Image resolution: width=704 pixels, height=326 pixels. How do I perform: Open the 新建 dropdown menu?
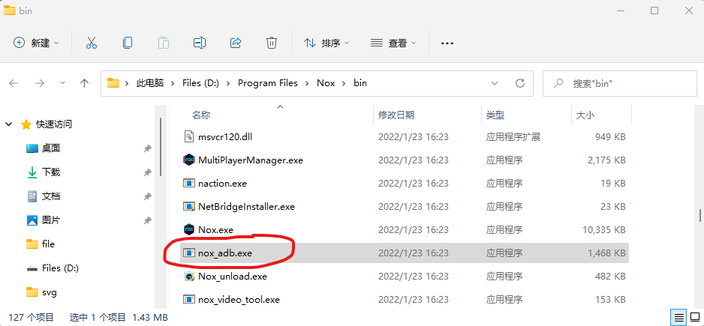[36, 43]
